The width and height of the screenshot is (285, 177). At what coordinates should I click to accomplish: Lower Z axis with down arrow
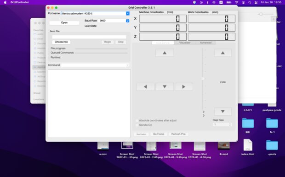222,112
